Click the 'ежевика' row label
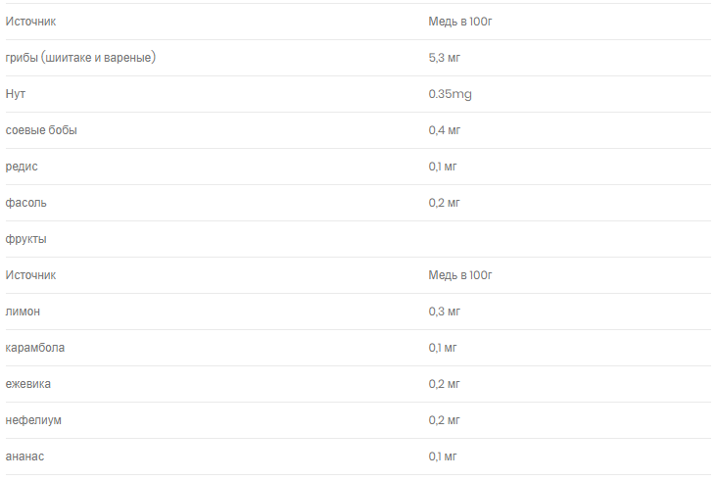 coord(27,384)
